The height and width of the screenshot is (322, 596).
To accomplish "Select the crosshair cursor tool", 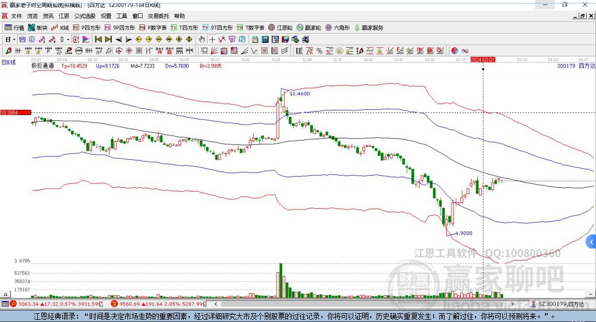I will coord(212,40).
